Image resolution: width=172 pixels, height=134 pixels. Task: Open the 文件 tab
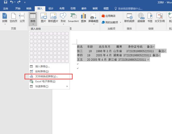coord(5,9)
